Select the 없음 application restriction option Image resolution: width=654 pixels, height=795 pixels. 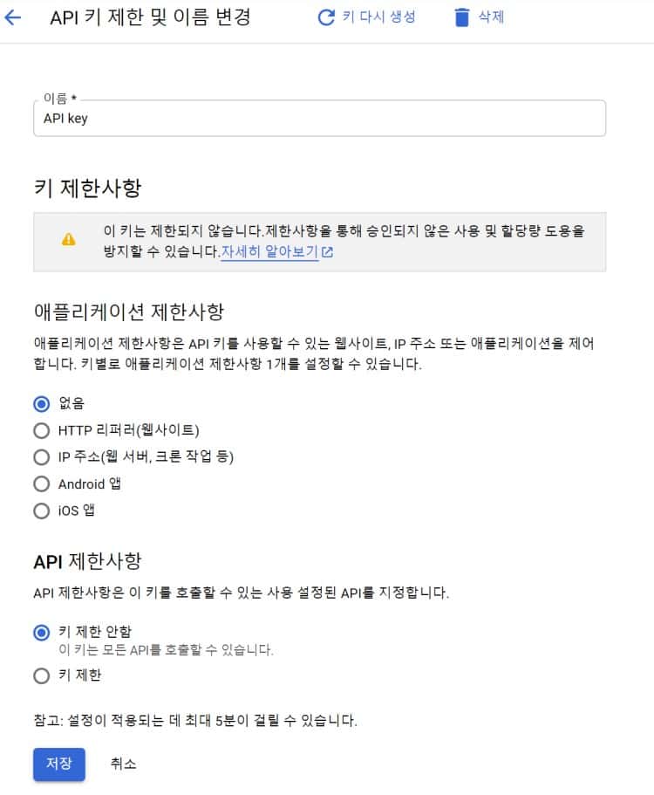pos(41,403)
